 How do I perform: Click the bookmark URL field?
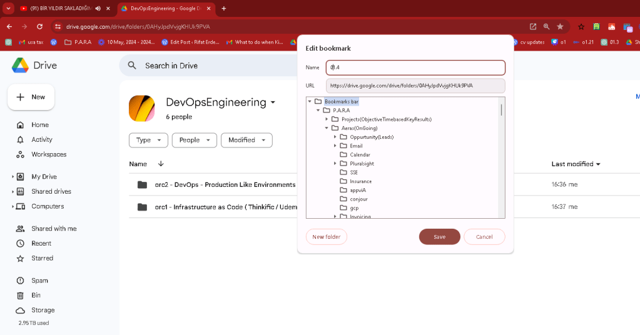tap(415, 86)
